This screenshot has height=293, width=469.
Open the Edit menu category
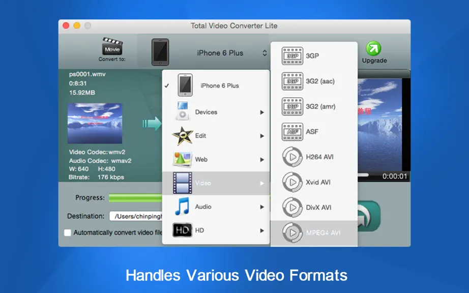(x=216, y=136)
